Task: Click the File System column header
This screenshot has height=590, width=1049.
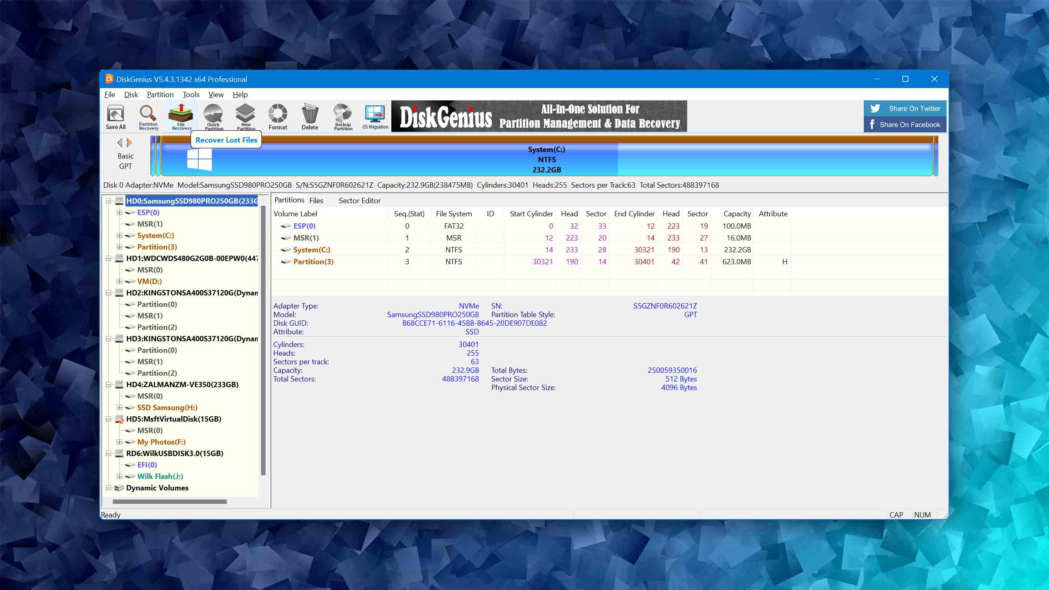Action: pyautogui.click(x=454, y=213)
